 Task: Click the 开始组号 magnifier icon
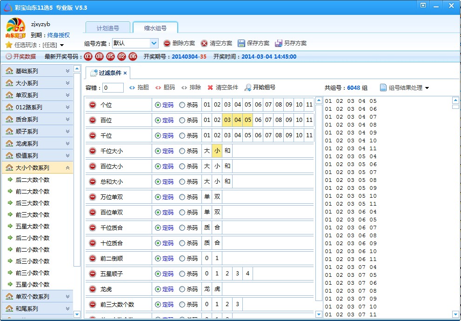pos(248,87)
